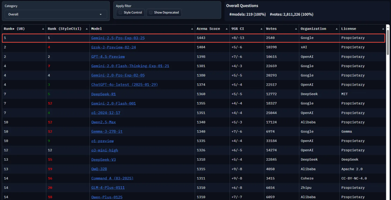This screenshot has width=391, height=200.
Task: Open the Gemini-2.0-Pro-Exp-02-05 link
Action: [x=118, y=75]
